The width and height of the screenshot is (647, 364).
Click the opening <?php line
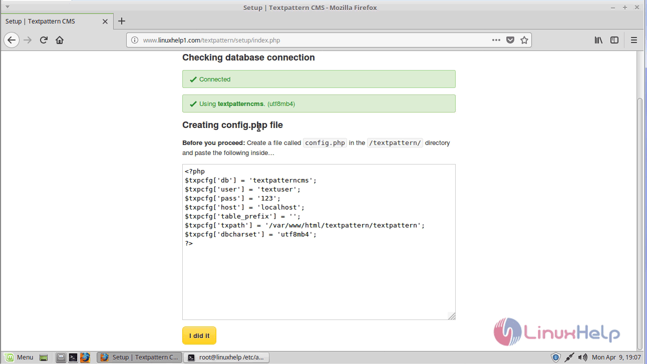pos(195,171)
